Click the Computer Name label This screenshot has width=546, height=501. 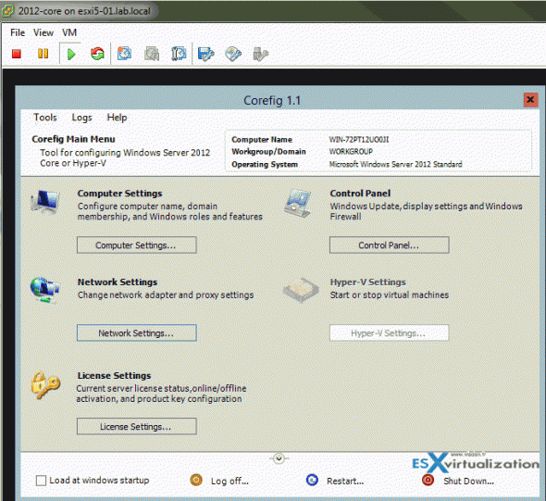coord(262,139)
